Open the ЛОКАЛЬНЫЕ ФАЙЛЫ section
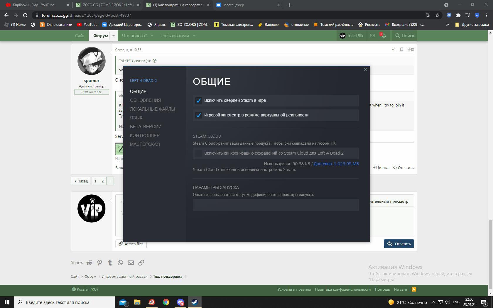The image size is (493, 308). tap(153, 109)
